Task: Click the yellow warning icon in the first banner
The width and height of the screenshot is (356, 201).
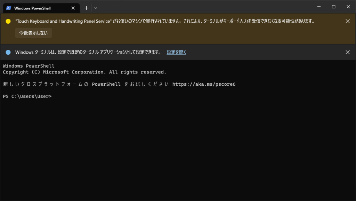Action: 8,21
